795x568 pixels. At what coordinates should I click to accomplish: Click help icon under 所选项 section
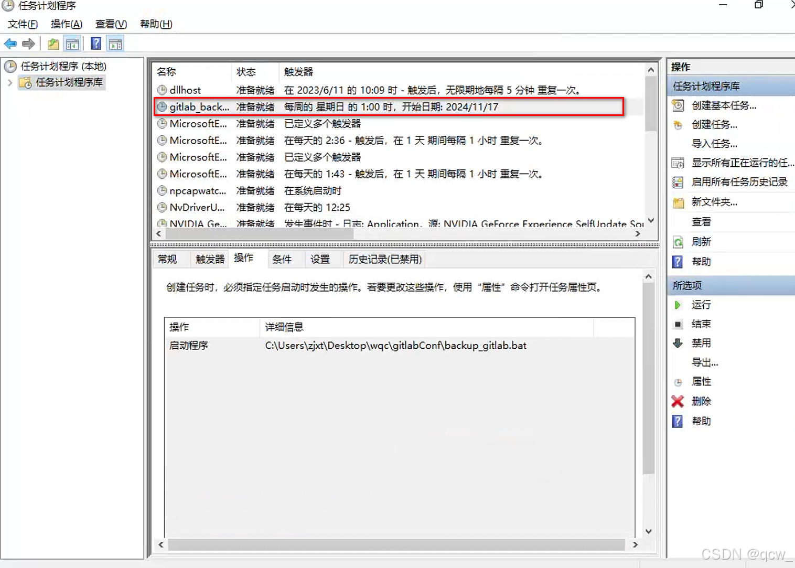678,421
